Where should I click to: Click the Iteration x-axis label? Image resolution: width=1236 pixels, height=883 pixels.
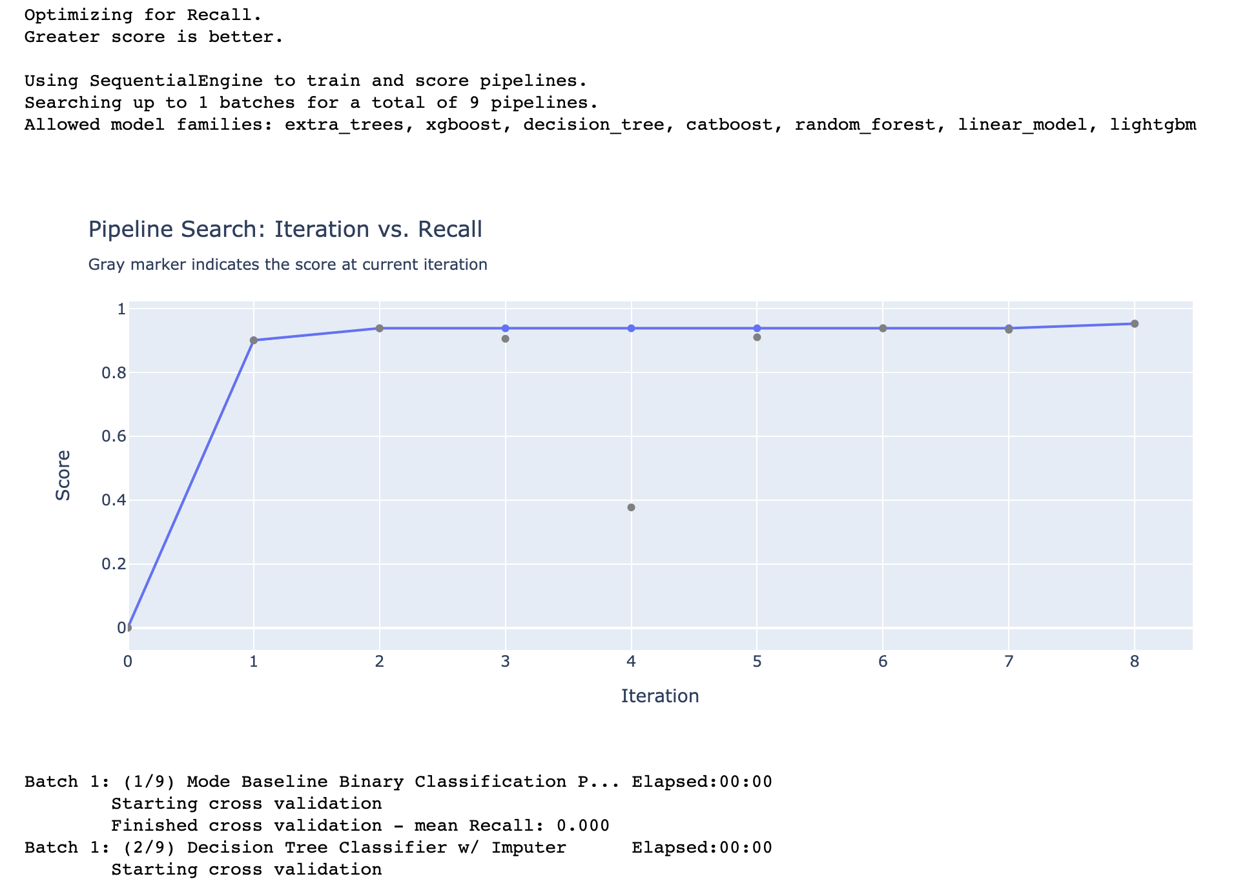(660, 696)
